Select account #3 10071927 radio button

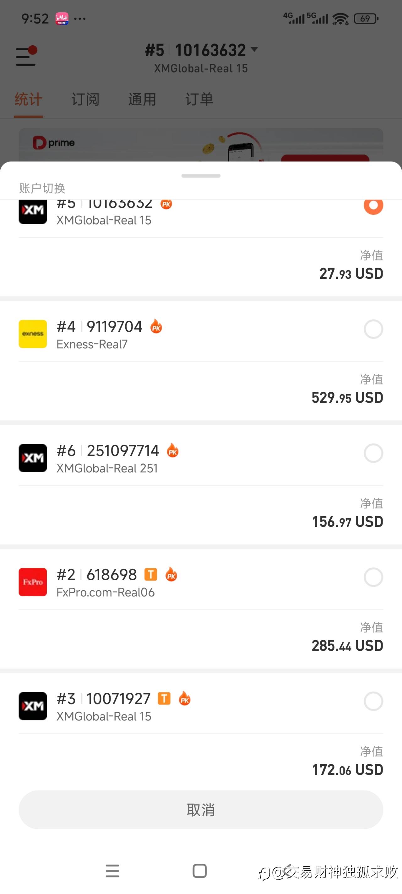pyautogui.click(x=373, y=701)
